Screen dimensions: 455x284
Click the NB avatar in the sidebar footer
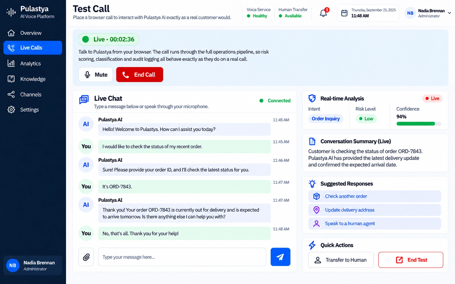[x=13, y=265]
